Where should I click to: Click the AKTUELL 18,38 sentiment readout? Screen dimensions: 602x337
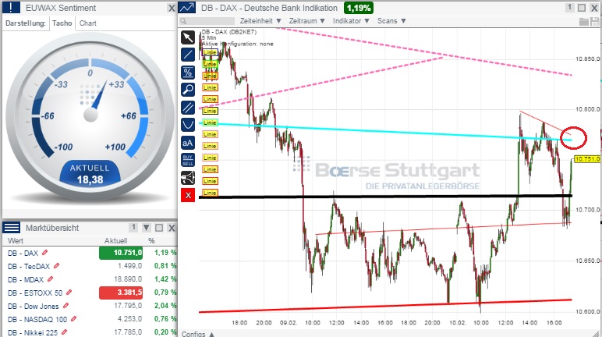(x=90, y=174)
